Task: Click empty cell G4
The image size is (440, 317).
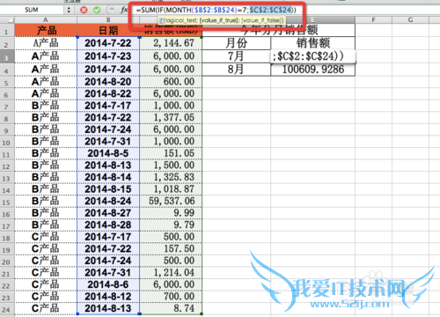Action: pos(410,70)
